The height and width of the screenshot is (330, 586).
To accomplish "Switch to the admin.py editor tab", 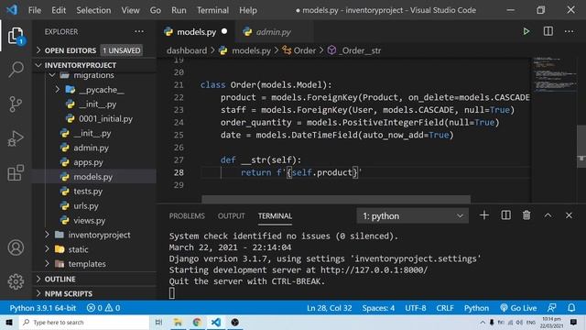I will pyautogui.click(x=273, y=32).
